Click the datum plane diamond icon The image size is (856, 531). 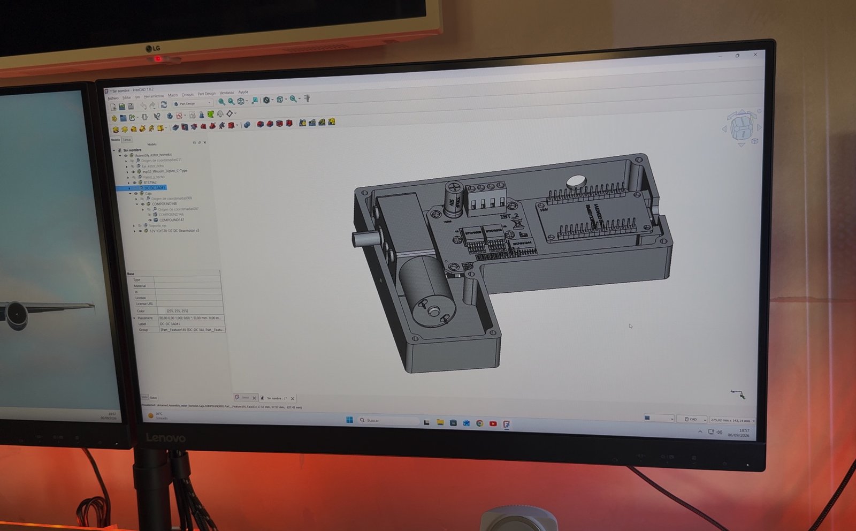coord(230,113)
